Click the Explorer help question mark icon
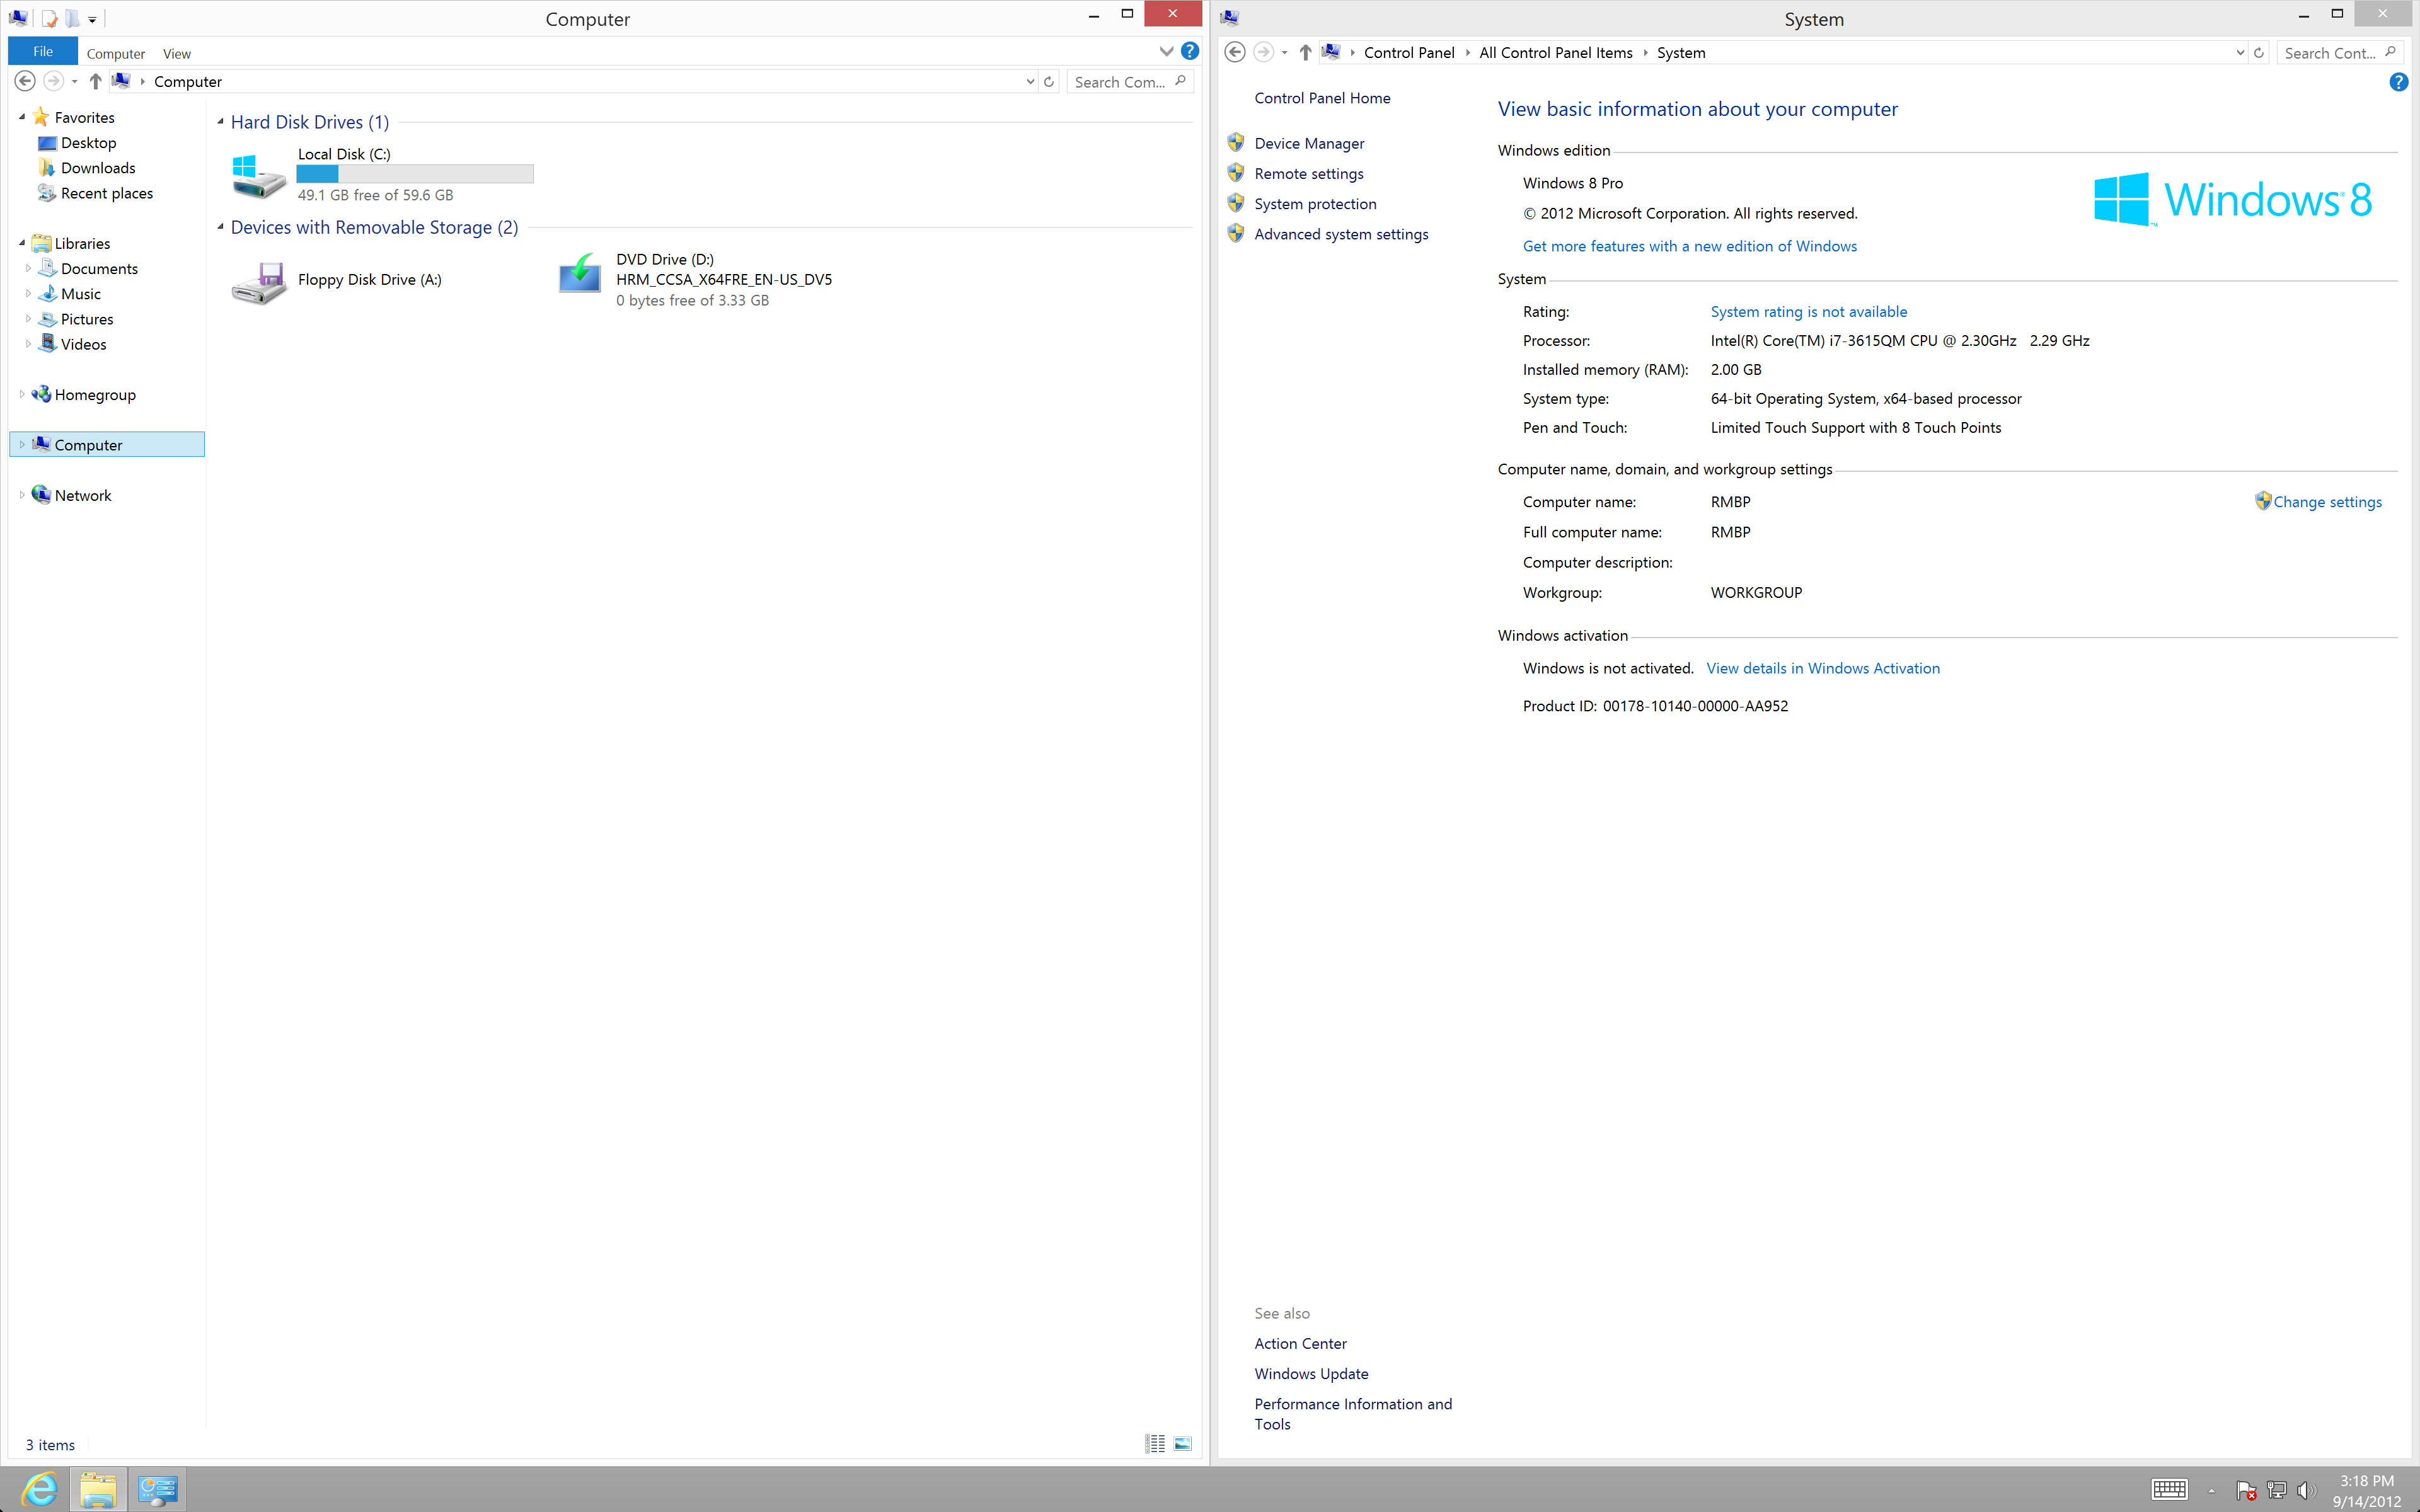Viewport: 2420px width, 1512px height. (1189, 51)
